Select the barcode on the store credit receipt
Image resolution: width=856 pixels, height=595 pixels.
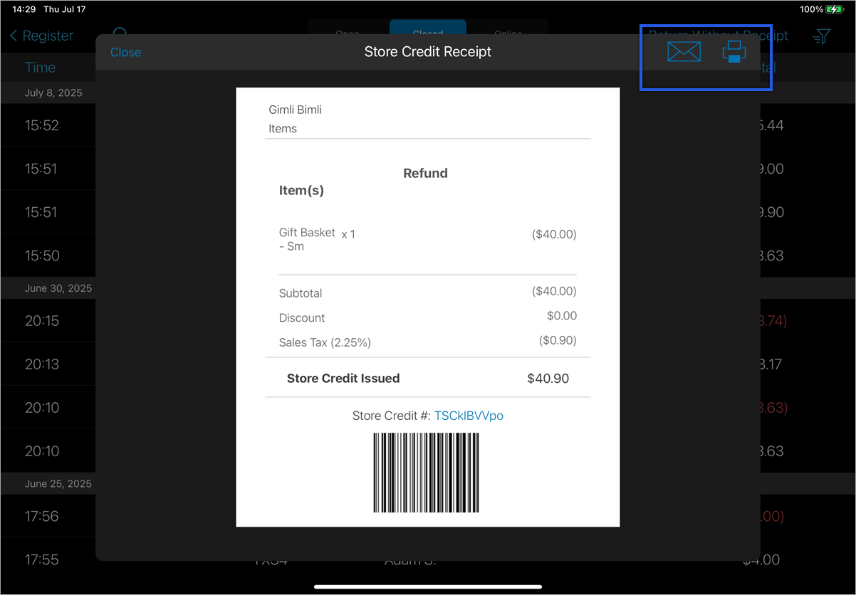tap(426, 473)
